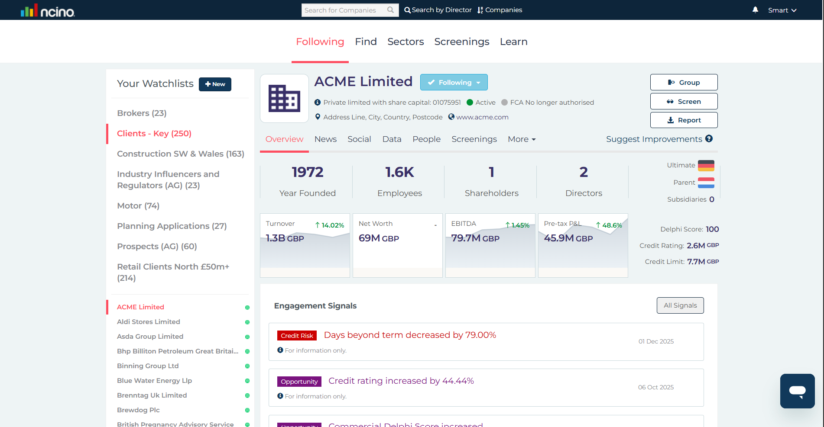
Task: Click green status dot for Binning Group Ltd
Action: pos(247,366)
